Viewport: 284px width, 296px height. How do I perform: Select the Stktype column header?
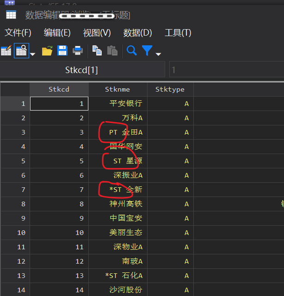tap(170, 89)
